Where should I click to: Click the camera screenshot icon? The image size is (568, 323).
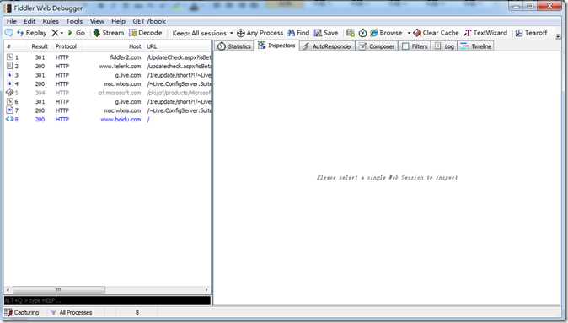pos(351,33)
